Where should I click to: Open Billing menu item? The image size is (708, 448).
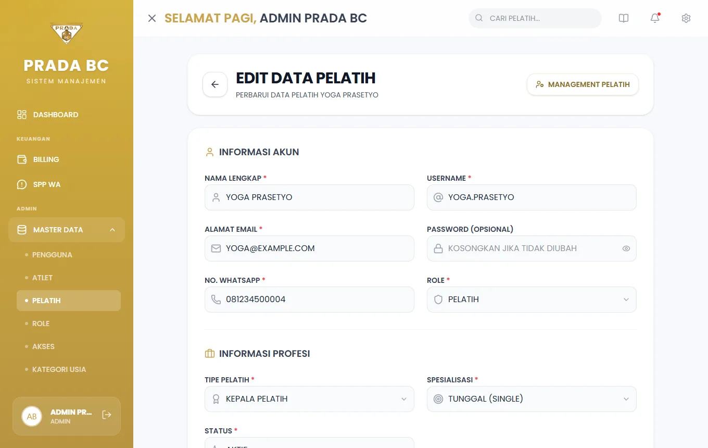click(x=67, y=159)
